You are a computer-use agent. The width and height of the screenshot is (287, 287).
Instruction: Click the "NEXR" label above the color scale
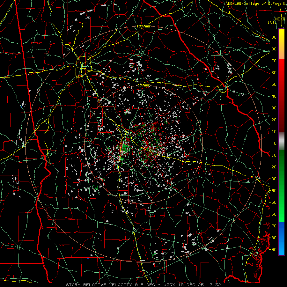pos(280,19)
